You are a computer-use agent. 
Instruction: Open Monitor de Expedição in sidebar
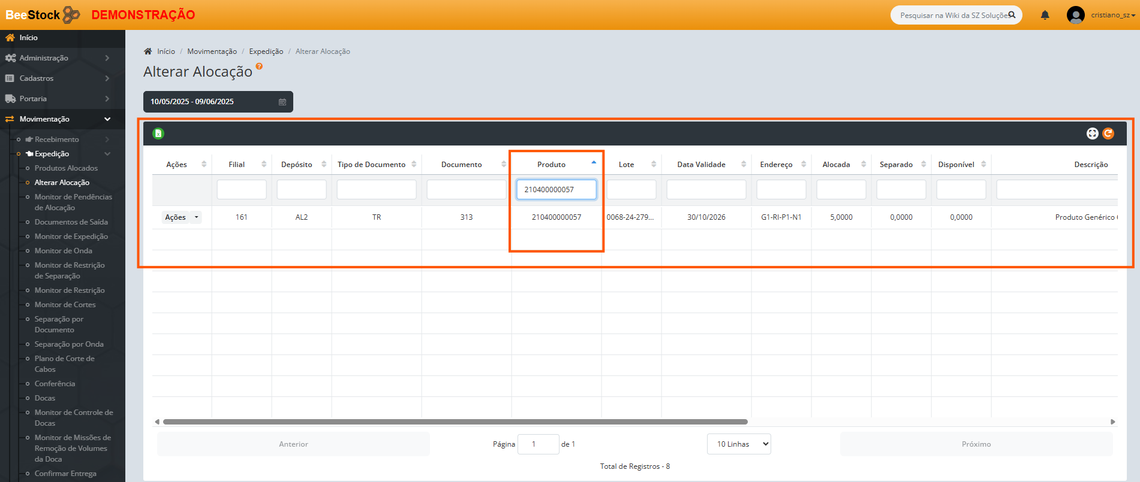pyautogui.click(x=71, y=237)
